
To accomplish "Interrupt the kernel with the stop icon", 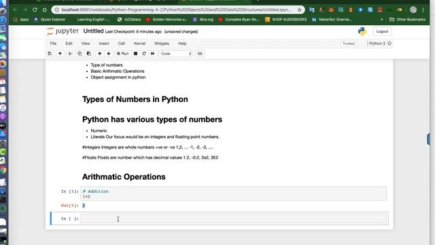I will click(135, 54).
